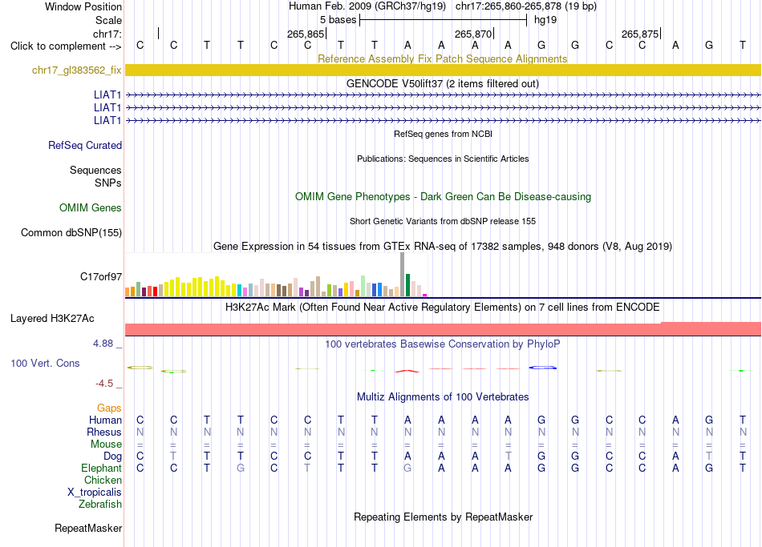762x547 pixels.
Task: Click the 265,870 position marker
Action: pos(474,34)
